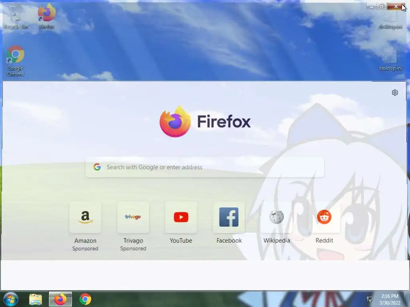Open the new tab personalize gear icon
The image size is (410, 307).
[x=395, y=93]
